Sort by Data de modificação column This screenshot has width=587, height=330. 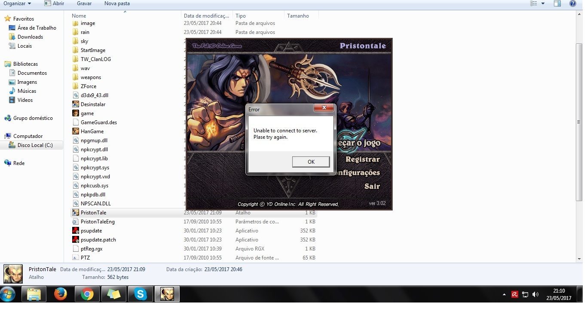pyautogui.click(x=206, y=16)
